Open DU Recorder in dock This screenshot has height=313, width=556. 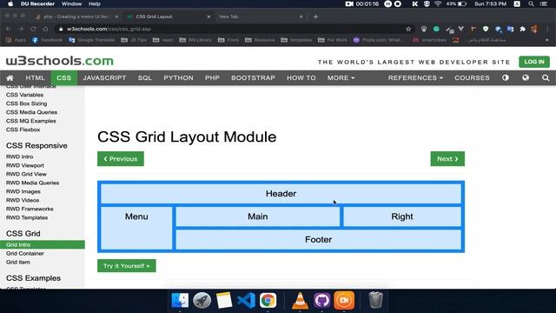[x=344, y=301]
